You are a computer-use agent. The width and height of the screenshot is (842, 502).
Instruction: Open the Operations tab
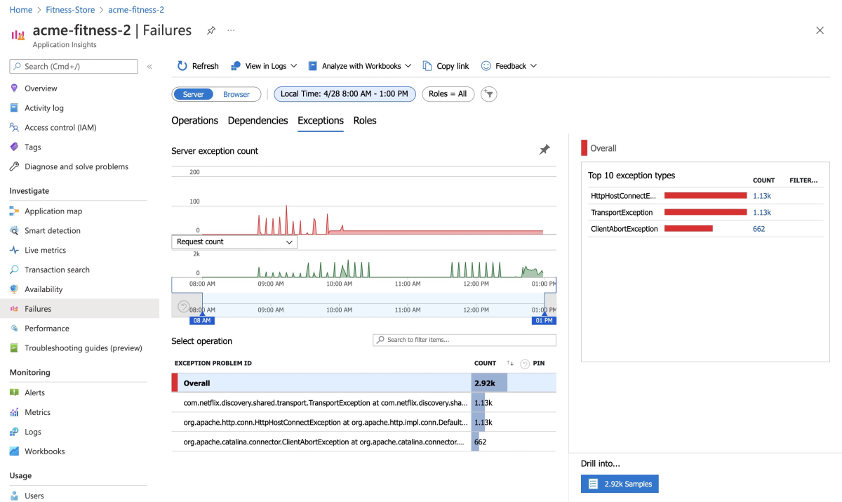click(x=194, y=121)
